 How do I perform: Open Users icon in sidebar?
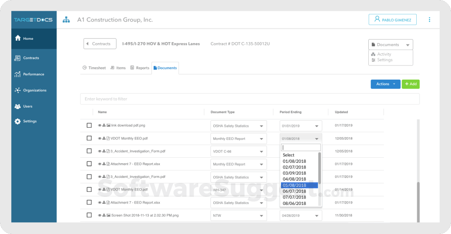pyautogui.click(x=18, y=106)
